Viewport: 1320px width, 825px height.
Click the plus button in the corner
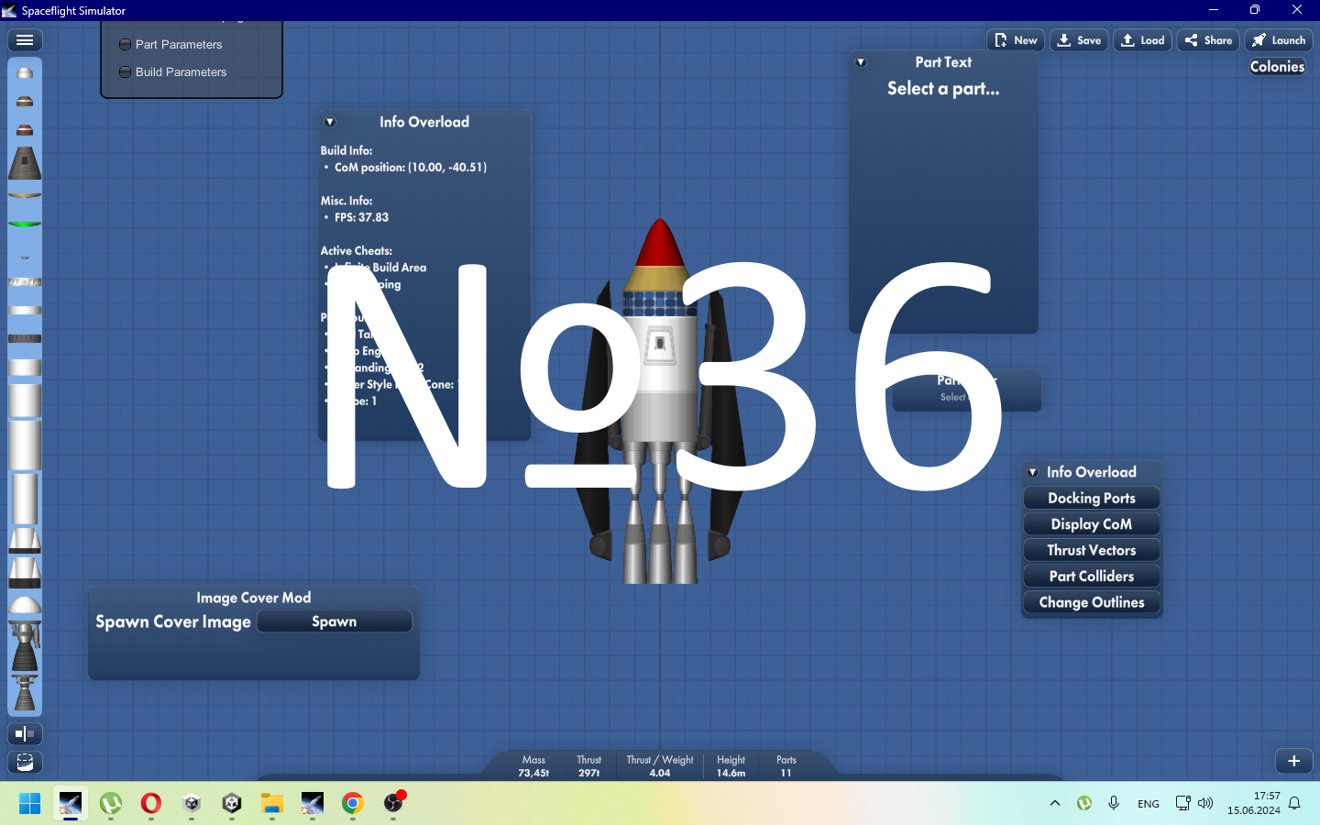click(x=1294, y=761)
